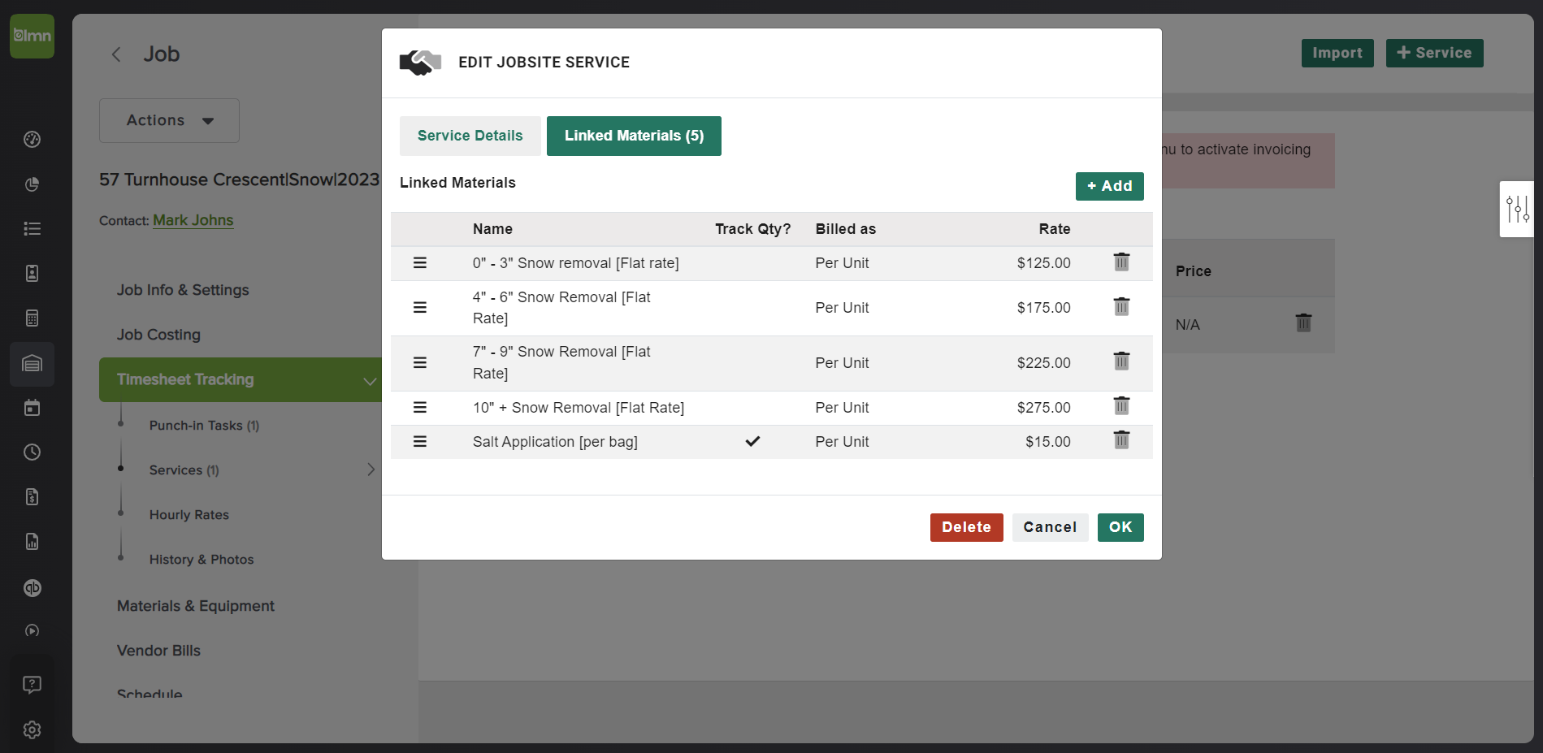Toggle Track Qty check for Salt Application

click(753, 441)
